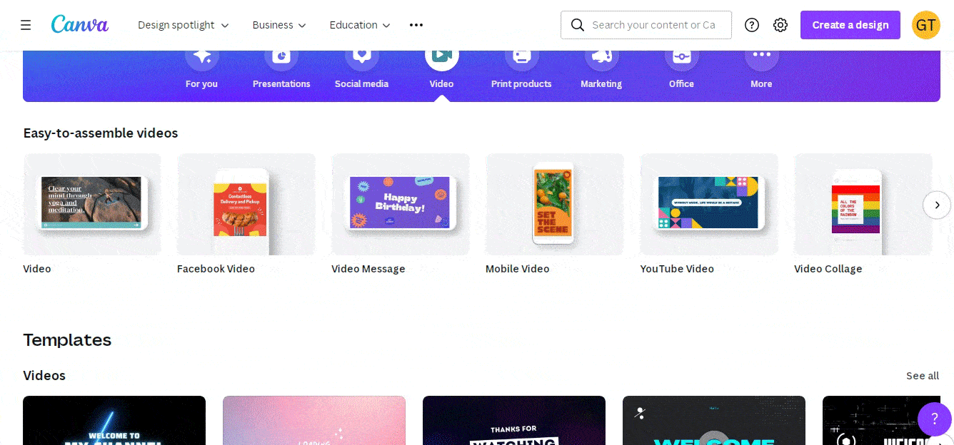Viewport: 954px width, 445px height.
Task: Expand the Design spotlight dropdown
Action: (x=184, y=25)
